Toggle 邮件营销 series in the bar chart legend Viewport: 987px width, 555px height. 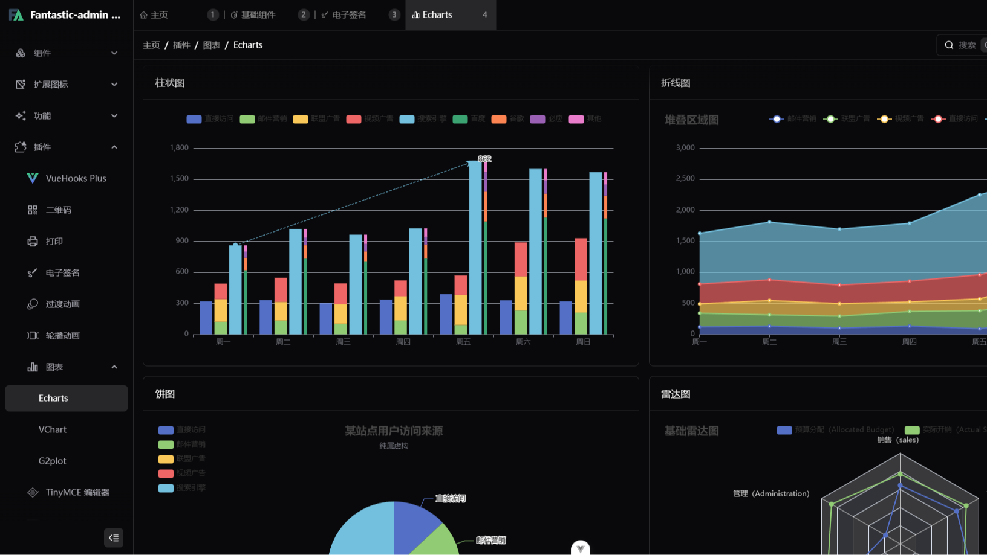coord(263,119)
